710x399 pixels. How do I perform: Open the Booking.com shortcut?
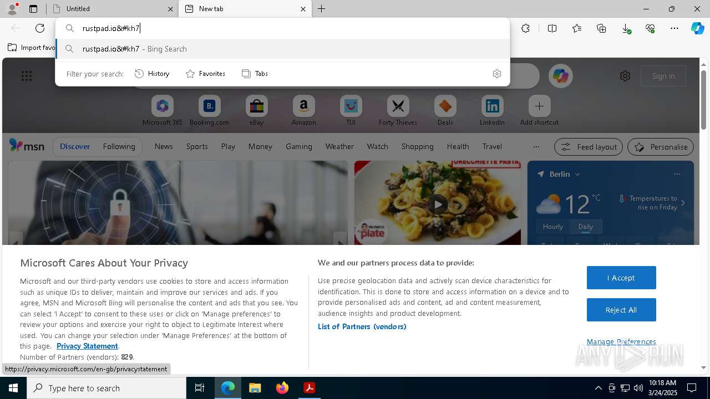coord(209,111)
